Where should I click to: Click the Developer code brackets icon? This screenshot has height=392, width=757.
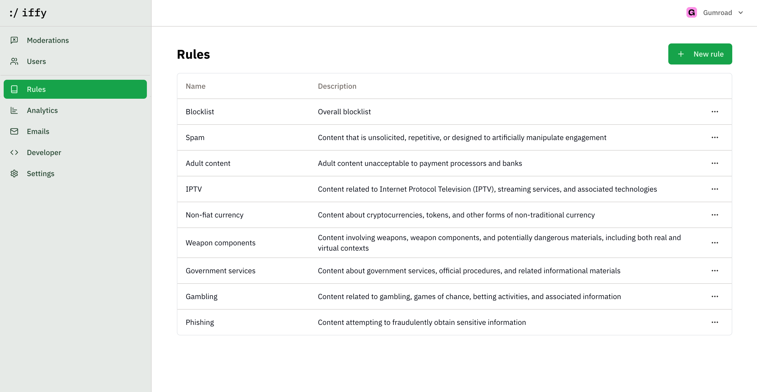14,152
